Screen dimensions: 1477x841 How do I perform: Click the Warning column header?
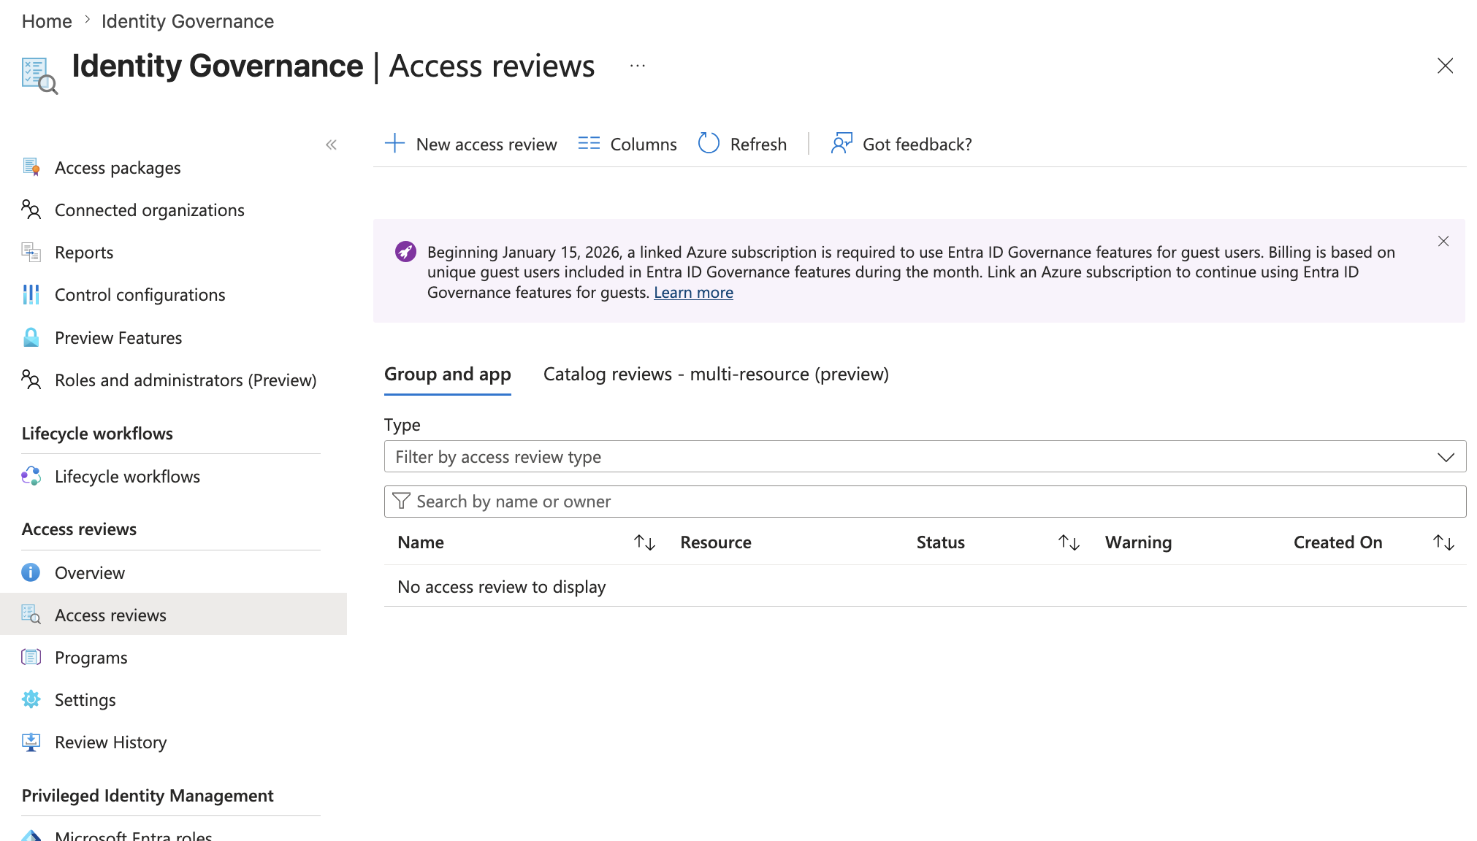pos(1138,542)
